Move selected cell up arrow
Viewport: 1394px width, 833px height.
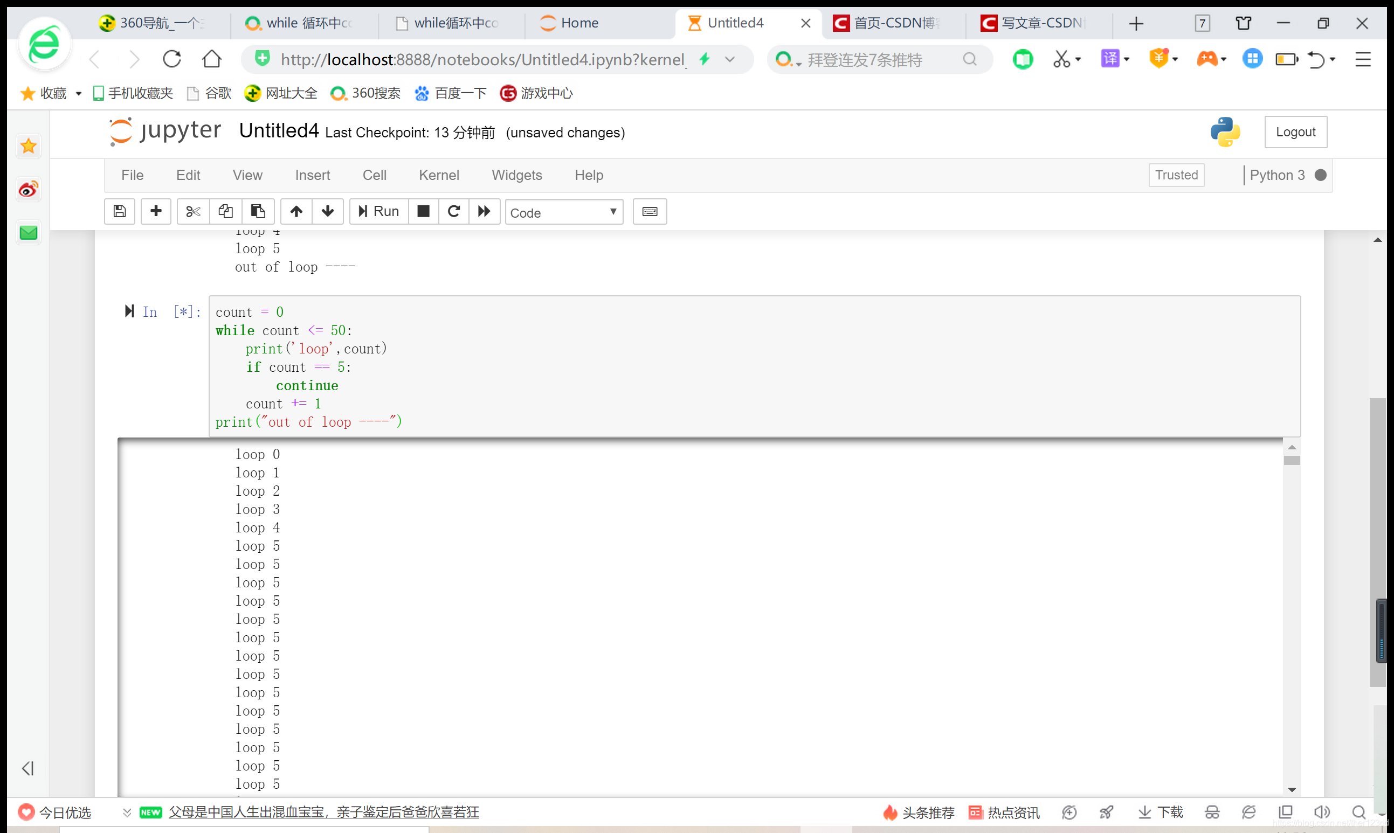coord(296,212)
